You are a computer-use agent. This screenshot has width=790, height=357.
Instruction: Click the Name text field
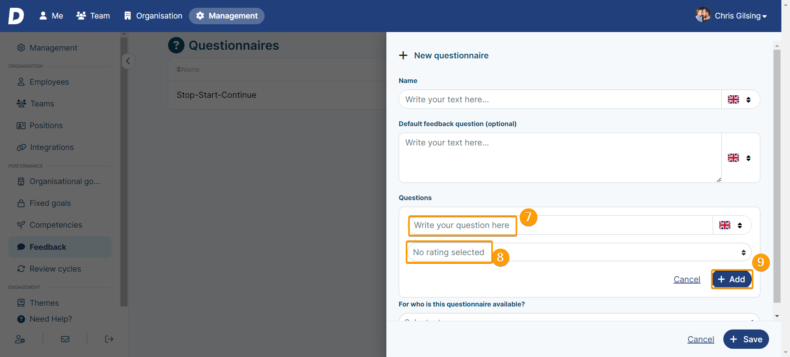pyautogui.click(x=560, y=99)
